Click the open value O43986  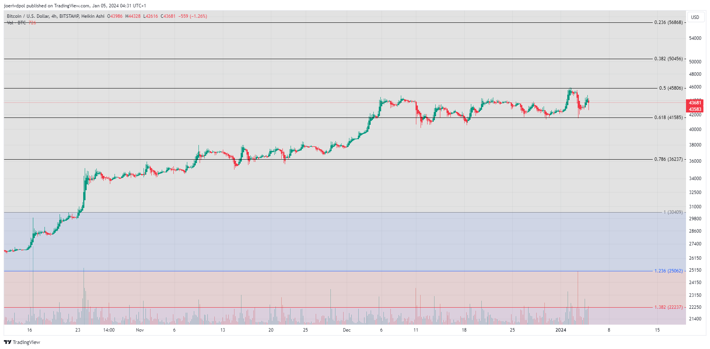(115, 16)
